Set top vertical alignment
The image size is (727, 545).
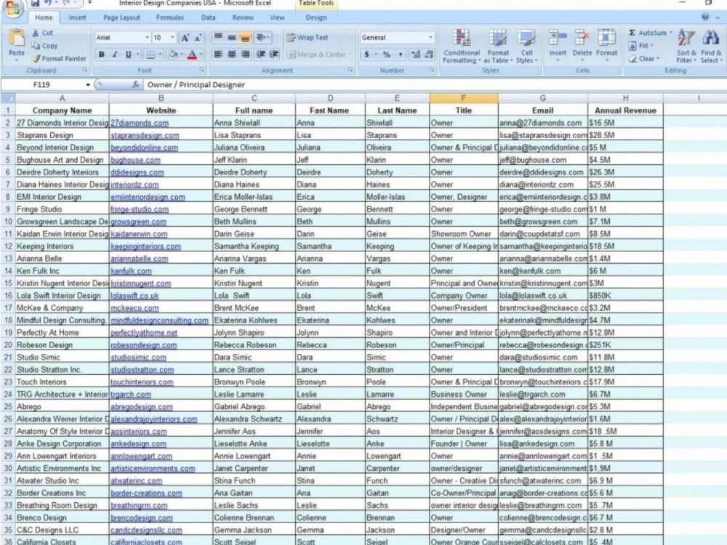218,38
